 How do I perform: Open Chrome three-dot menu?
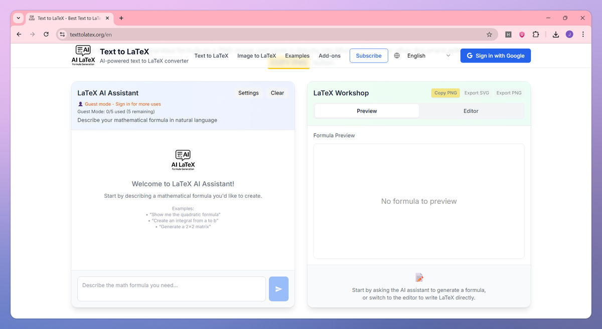click(x=583, y=35)
